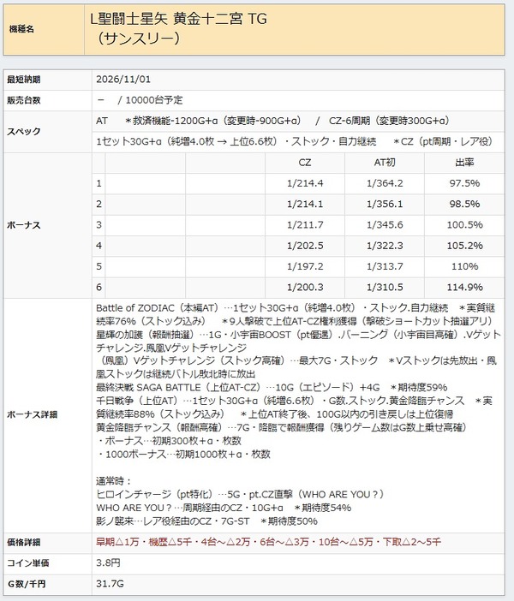The height and width of the screenshot is (601, 514).
Task: Click the ボーナス詳細 row label
Action: pyautogui.click(x=33, y=414)
